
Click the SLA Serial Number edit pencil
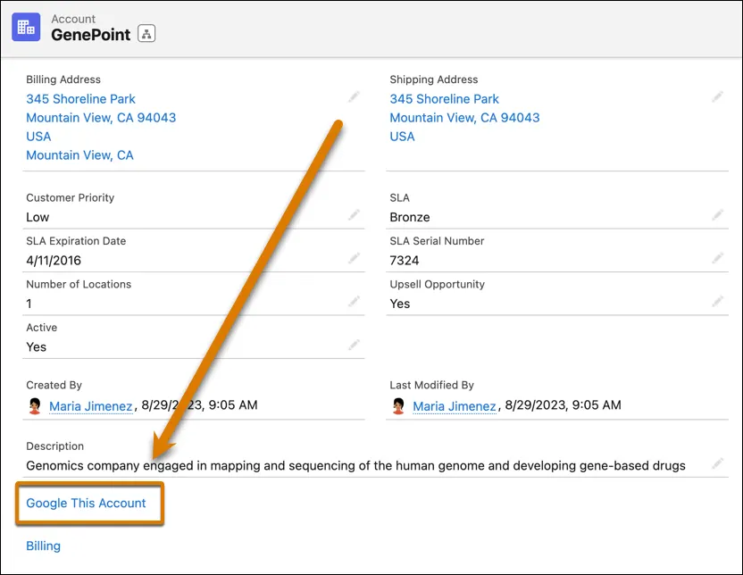[x=718, y=259]
